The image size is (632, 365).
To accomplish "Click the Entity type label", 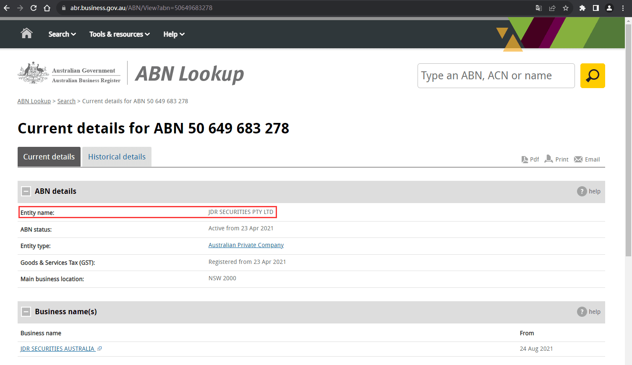I will [x=36, y=246].
